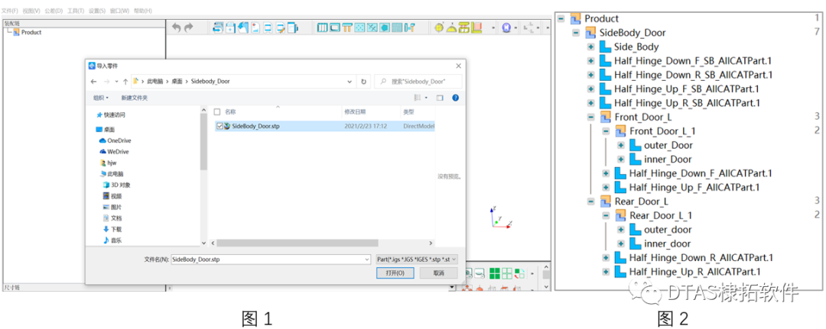Expand the Side_Body tree node
The image size is (826, 329).
[x=591, y=47]
